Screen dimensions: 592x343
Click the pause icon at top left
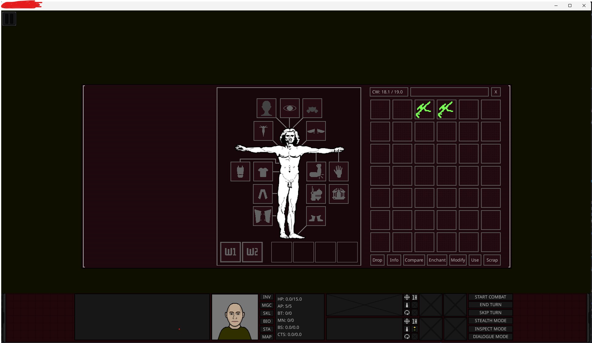[x=9, y=19]
